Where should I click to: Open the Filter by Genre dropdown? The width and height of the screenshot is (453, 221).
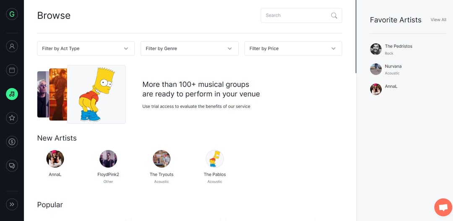tap(189, 49)
